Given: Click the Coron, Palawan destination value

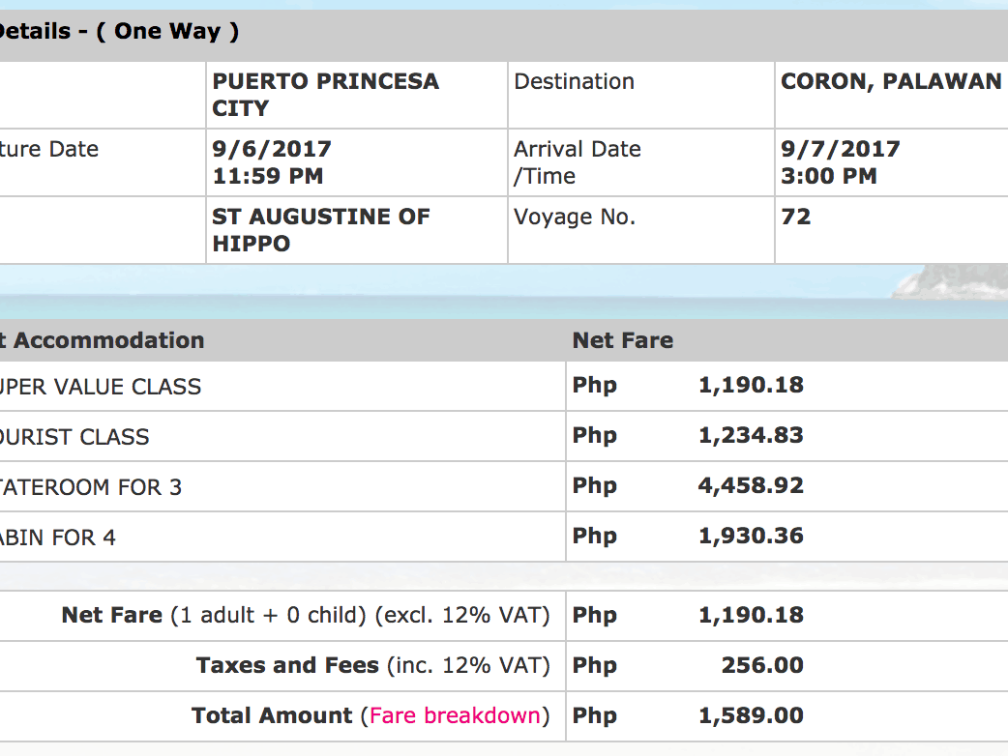Looking at the screenshot, I should 891,82.
